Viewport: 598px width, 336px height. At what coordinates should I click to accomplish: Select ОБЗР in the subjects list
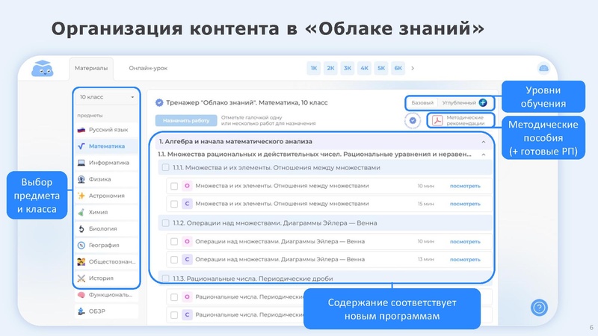click(x=106, y=311)
